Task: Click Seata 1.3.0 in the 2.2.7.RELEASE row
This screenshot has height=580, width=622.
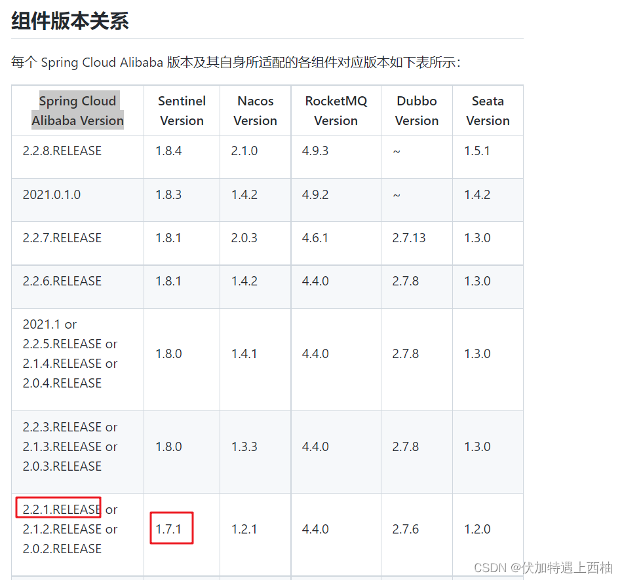Action: (477, 238)
